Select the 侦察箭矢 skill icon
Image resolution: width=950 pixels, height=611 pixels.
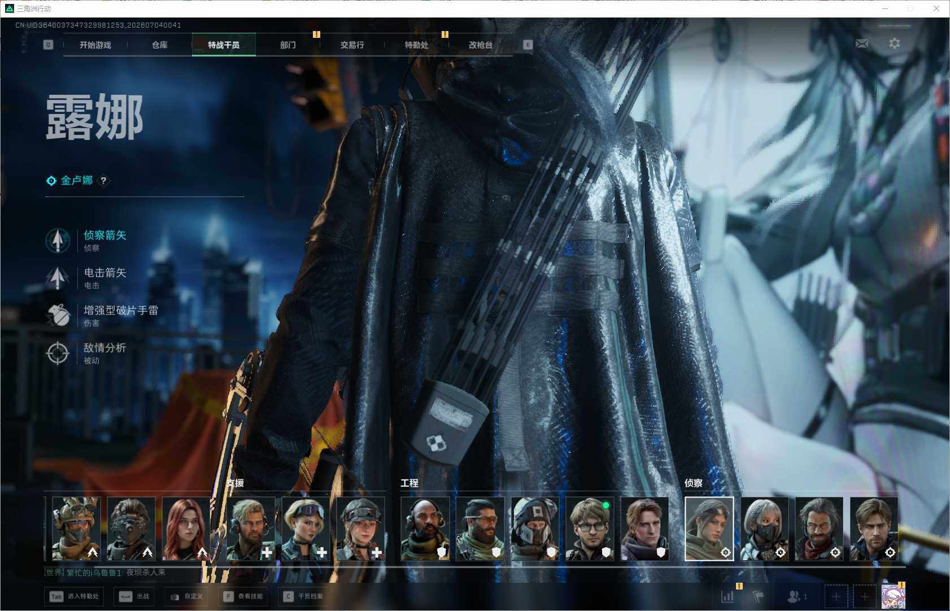pyautogui.click(x=58, y=240)
